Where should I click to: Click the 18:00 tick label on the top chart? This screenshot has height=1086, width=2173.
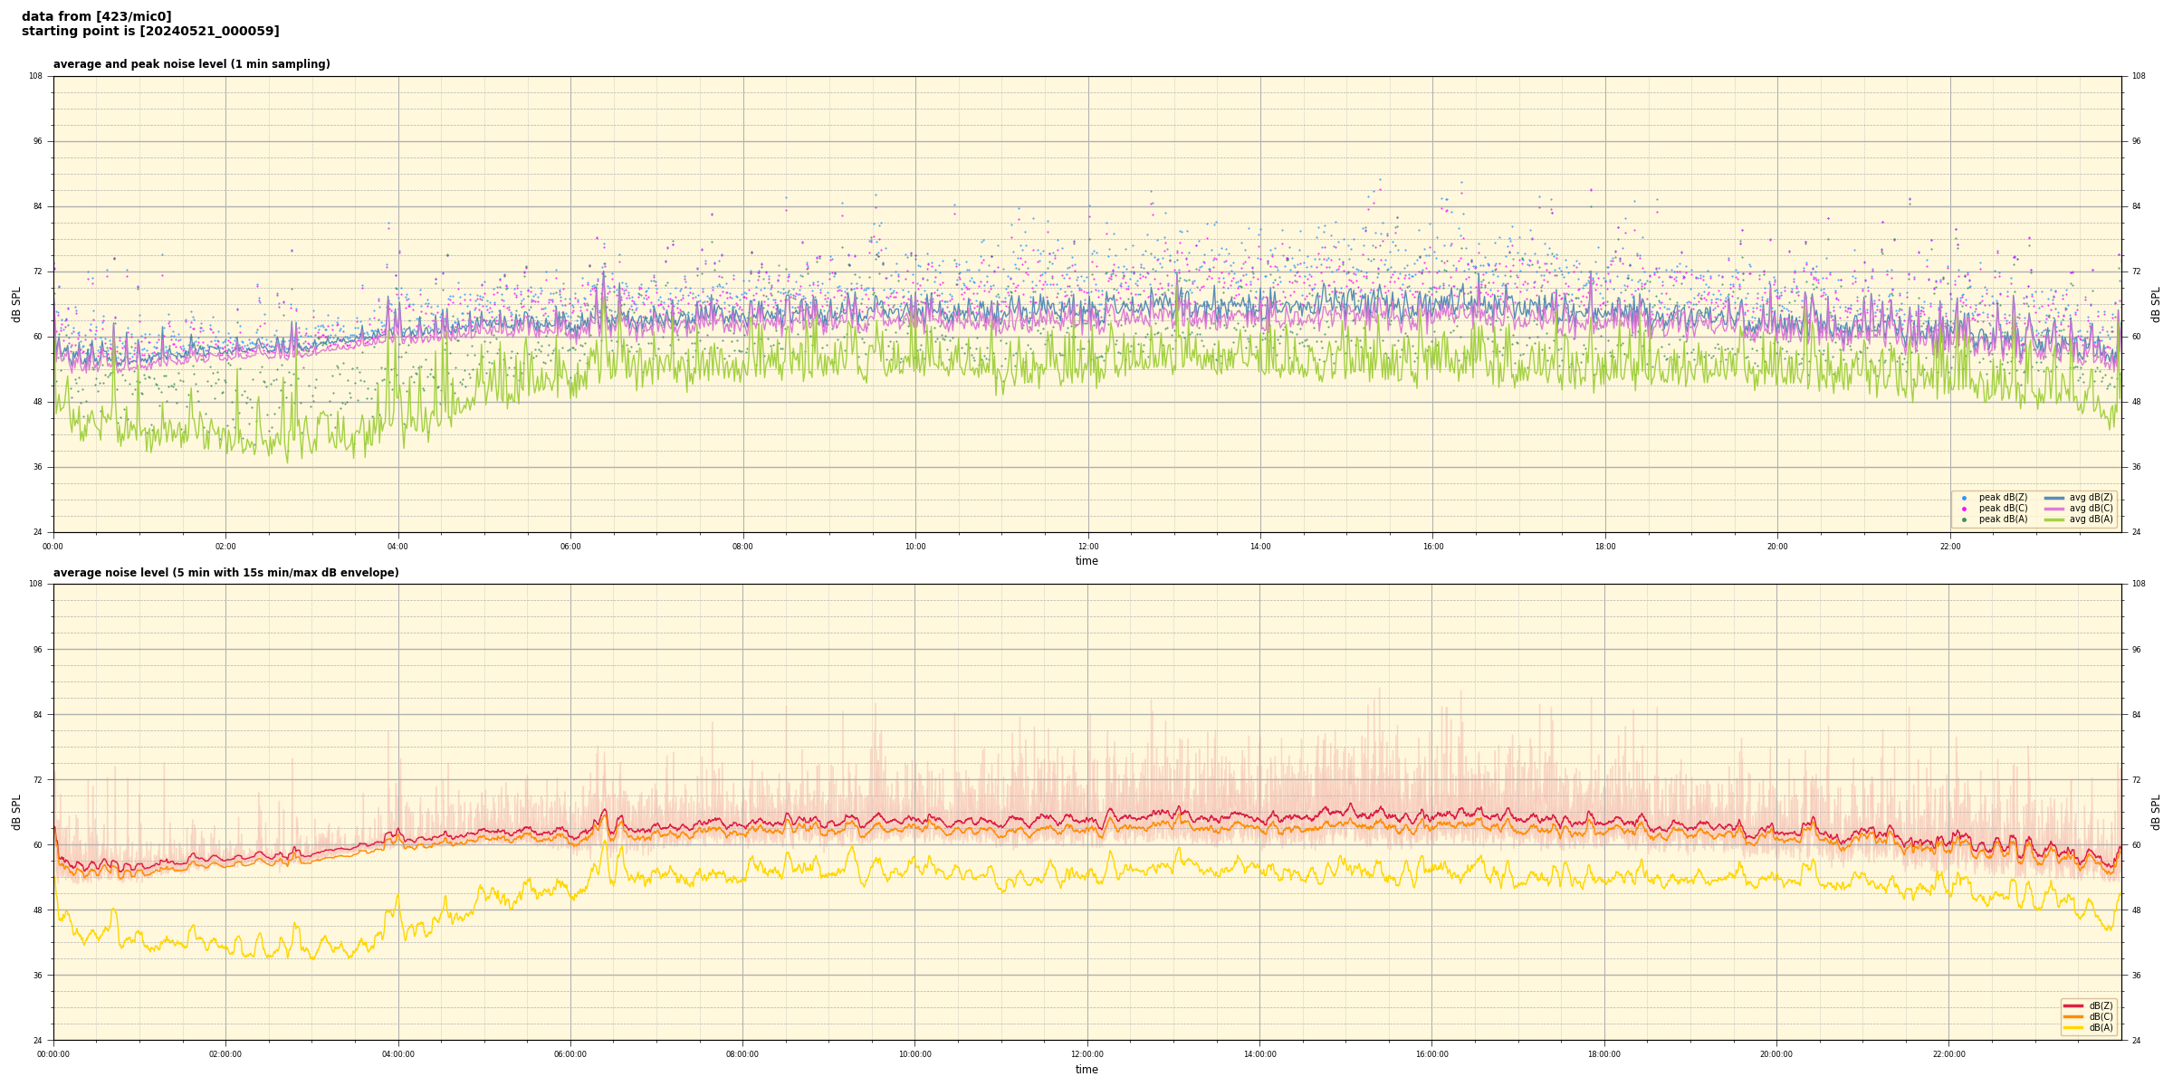point(1604,547)
